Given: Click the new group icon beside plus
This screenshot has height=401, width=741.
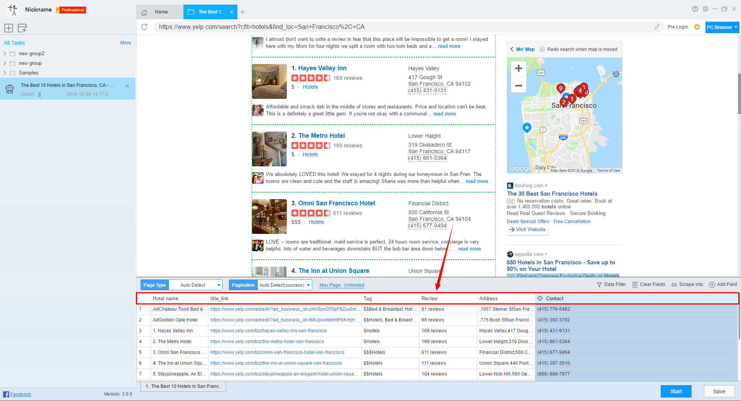Looking at the screenshot, I should (x=22, y=28).
